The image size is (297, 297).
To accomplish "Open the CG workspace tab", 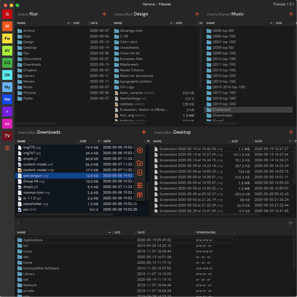I will 7,63.
